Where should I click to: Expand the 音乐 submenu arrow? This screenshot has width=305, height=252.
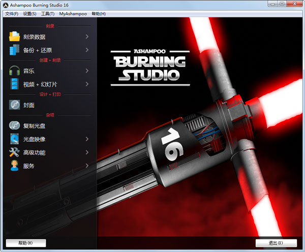click(x=87, y=71)
